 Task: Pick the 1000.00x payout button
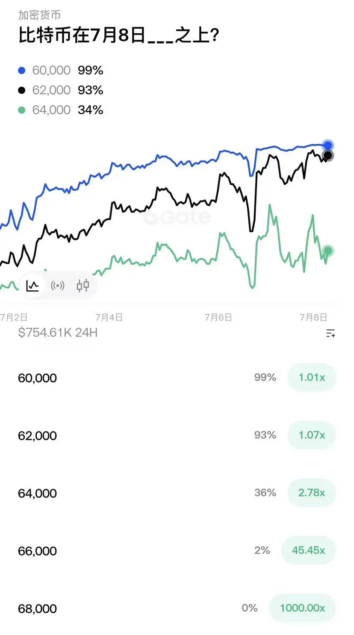coord(302,608)
